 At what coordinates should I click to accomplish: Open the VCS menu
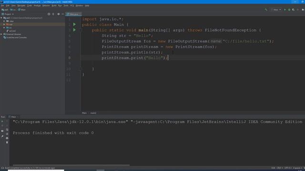click(x=72, y=6)
